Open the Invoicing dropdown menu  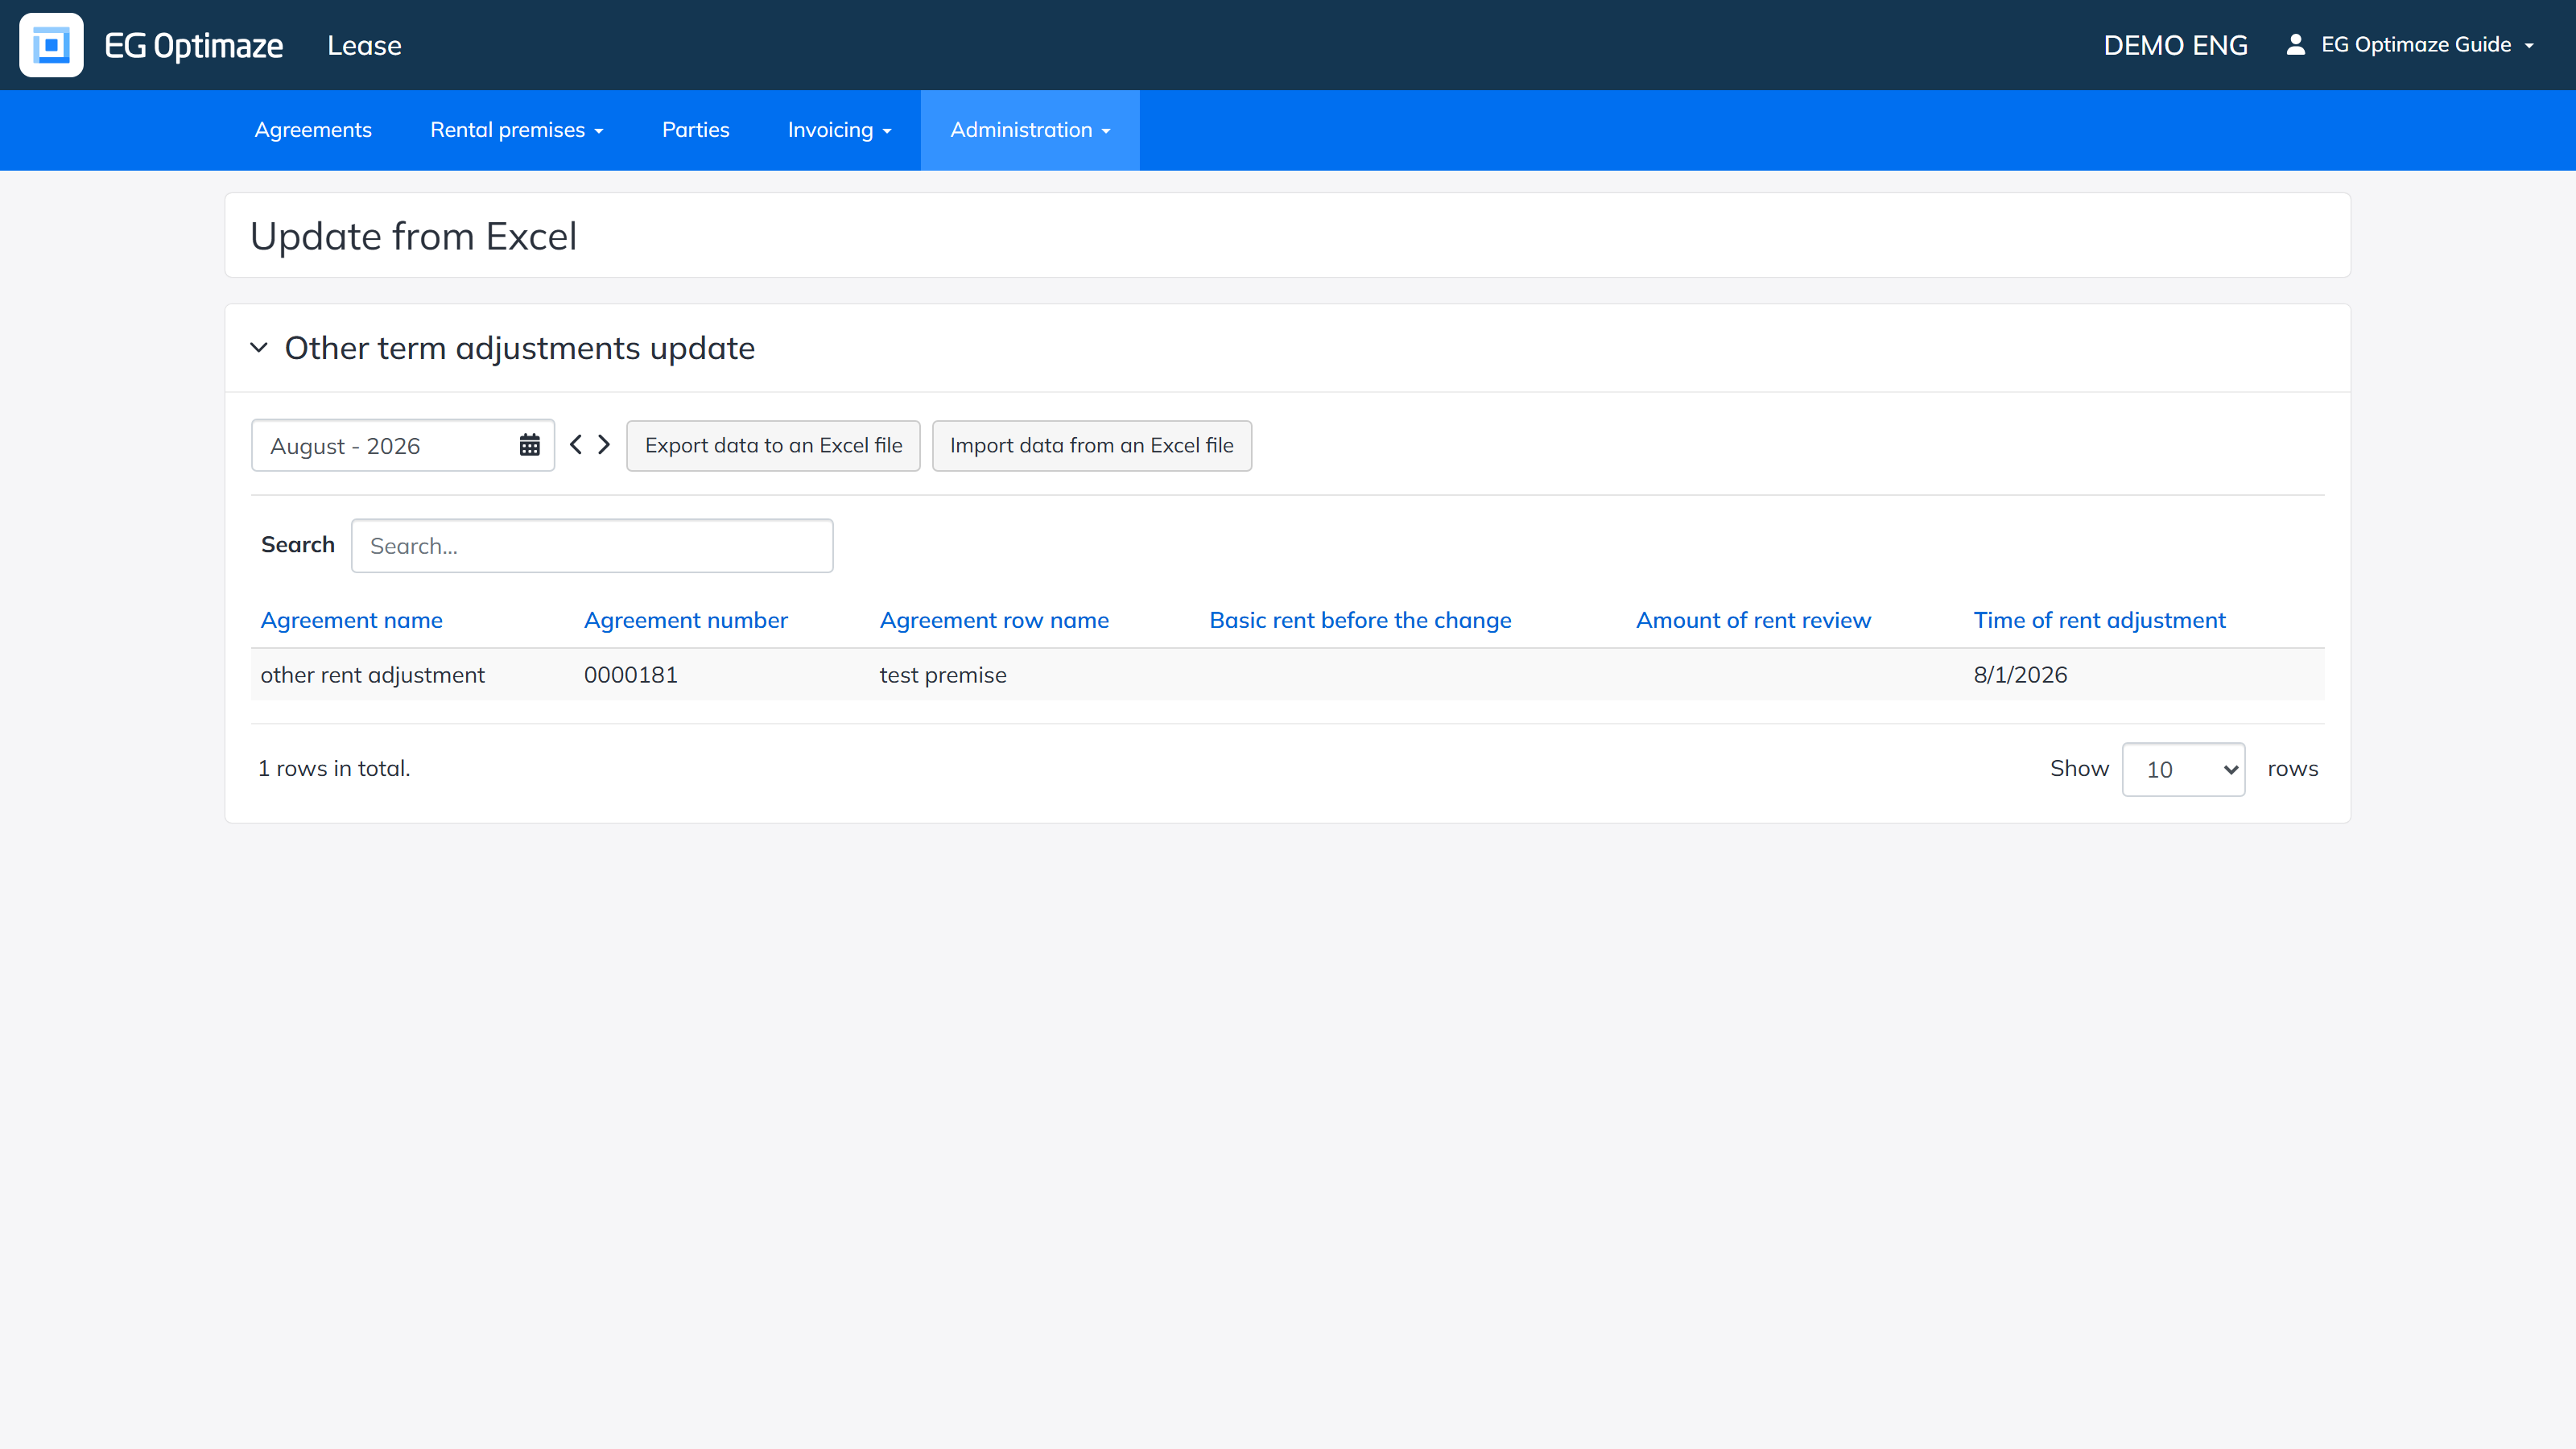[x=839, y=130]
